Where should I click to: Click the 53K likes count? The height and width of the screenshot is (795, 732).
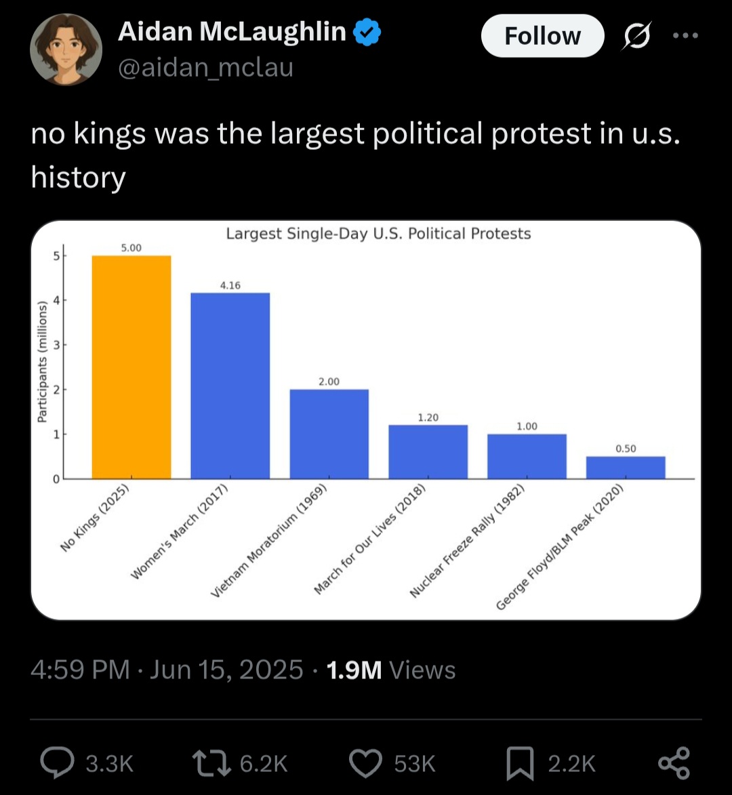(415, 764)
